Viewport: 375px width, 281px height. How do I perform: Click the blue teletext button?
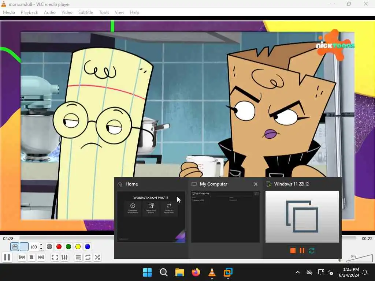(88, 247)
